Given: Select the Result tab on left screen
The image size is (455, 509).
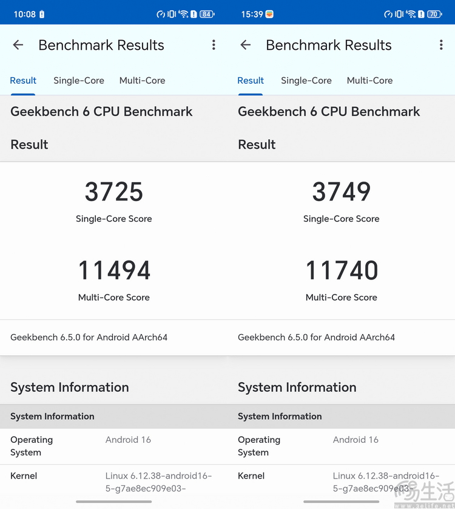Looking at the screenshot, I should point(23,81).
